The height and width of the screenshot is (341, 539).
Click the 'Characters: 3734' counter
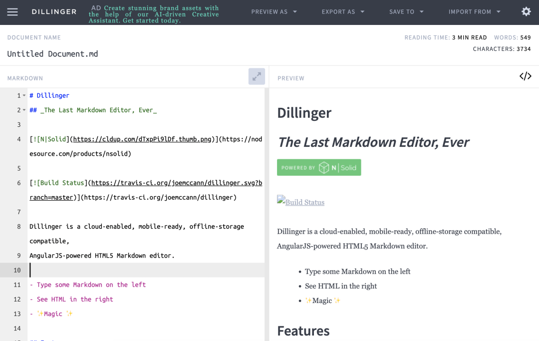[x=502, y=49]
